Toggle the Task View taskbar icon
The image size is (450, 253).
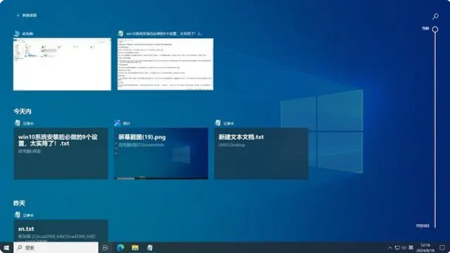(106, 248)
